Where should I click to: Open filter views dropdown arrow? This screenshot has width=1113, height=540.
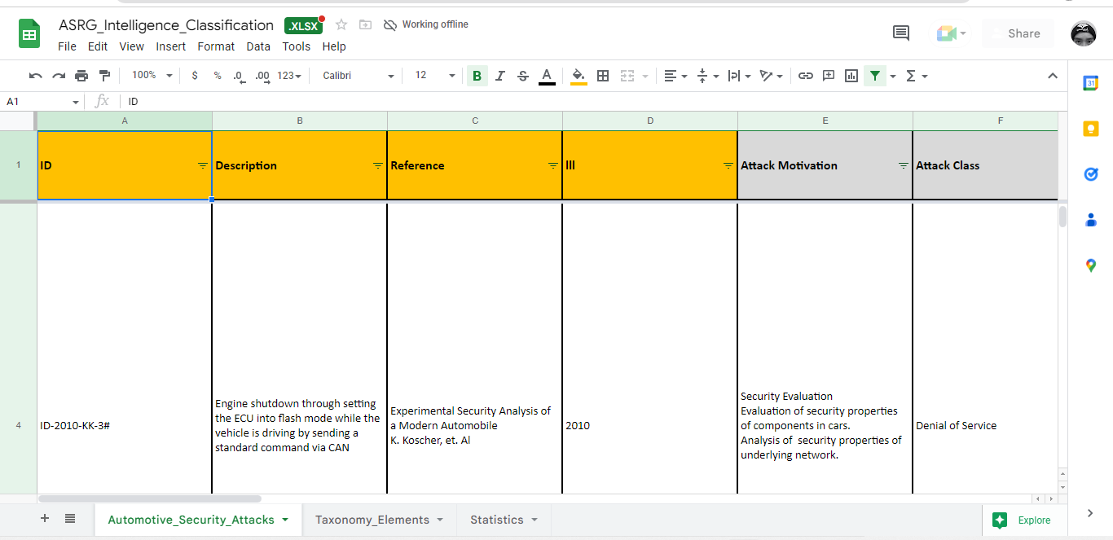click(893, 77)
